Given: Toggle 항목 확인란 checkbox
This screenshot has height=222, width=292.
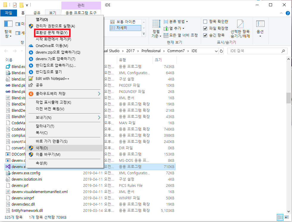Looking at the screenshot, I should pos(205,21).
